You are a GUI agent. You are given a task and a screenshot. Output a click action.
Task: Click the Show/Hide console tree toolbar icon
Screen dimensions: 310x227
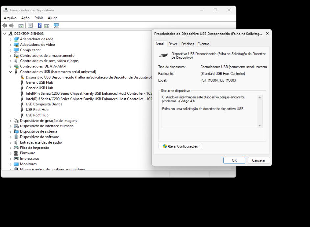tap(21, 26)
